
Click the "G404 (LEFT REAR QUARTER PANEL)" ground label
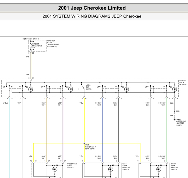click(181, 122)
